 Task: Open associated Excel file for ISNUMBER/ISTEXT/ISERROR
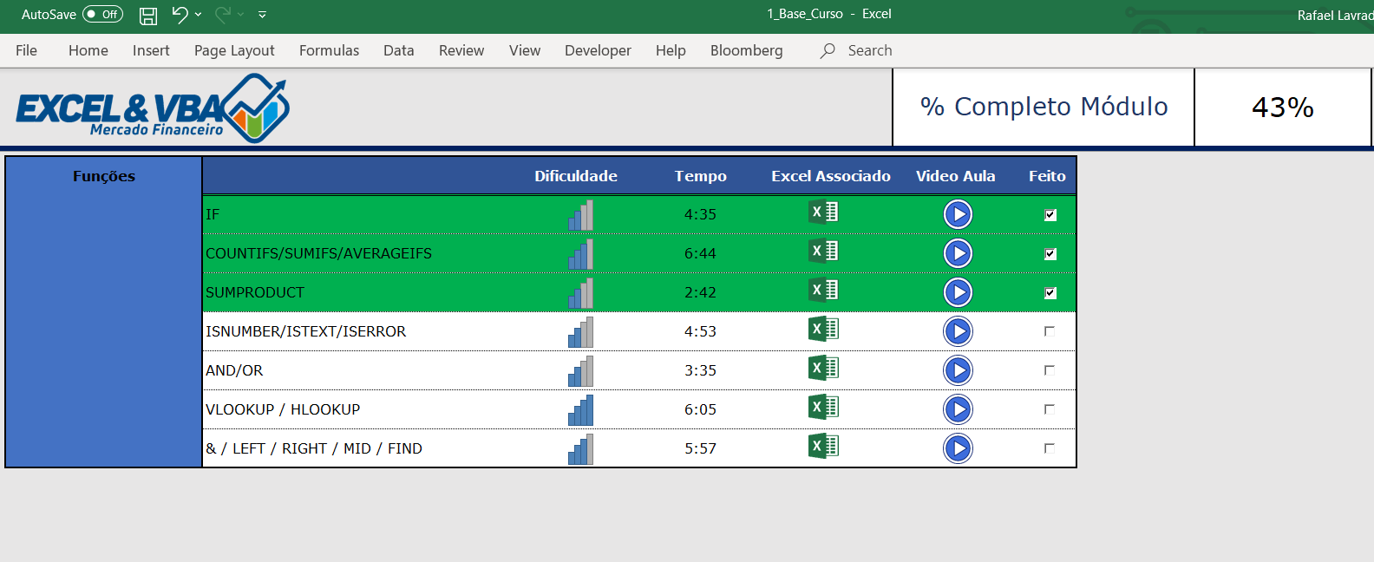coord(823,330)
